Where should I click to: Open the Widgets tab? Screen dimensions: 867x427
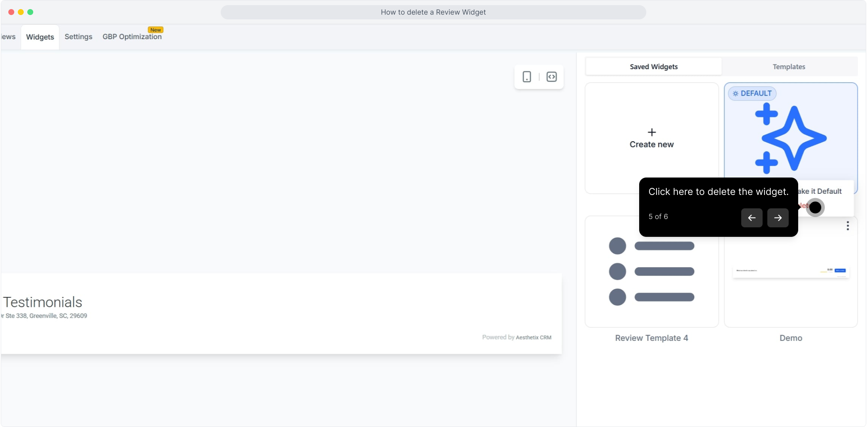[40, 37]
